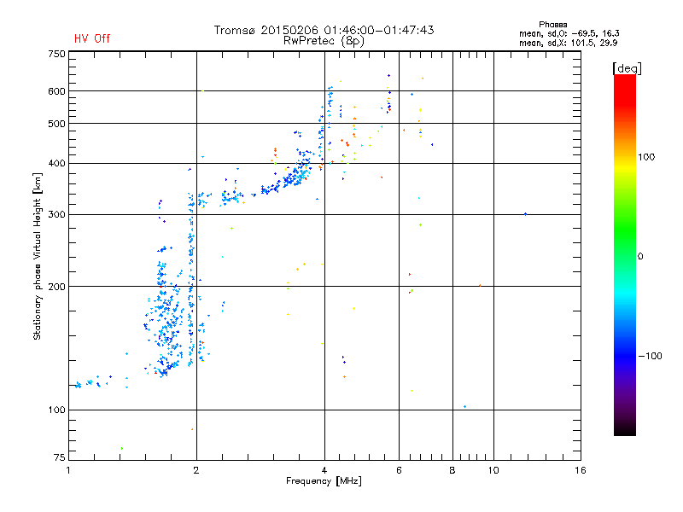Click the yellow point on the 600 km line at 2 MHz
This screenshot has height=512, width=683.
[x=203, y=91]
